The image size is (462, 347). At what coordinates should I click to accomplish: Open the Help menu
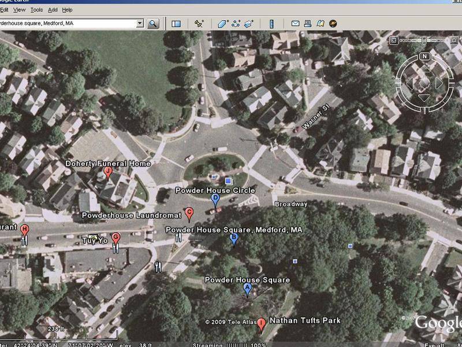(67, 10)
